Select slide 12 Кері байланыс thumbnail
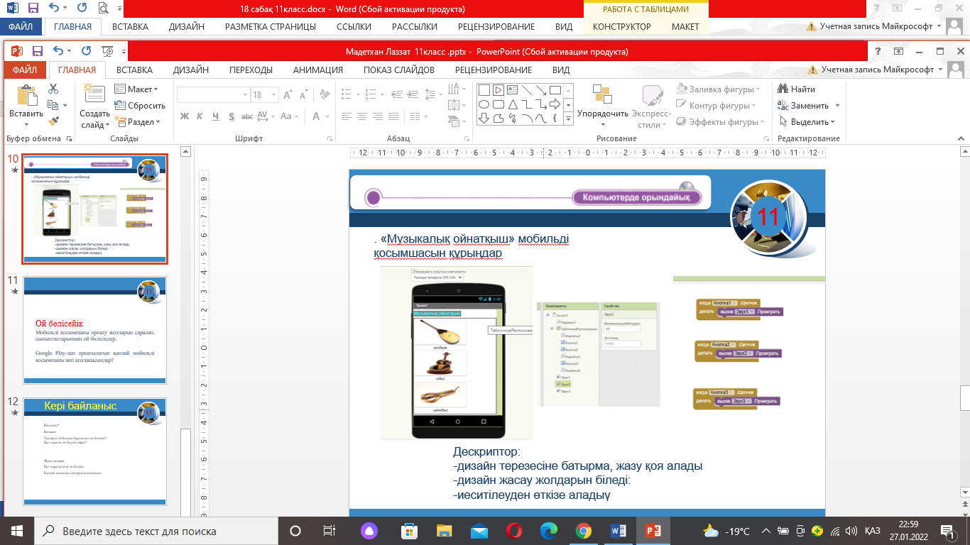Image resolution: width=970 pixels, height=545 pixels. pyautogui.click(x=95, y=452)
